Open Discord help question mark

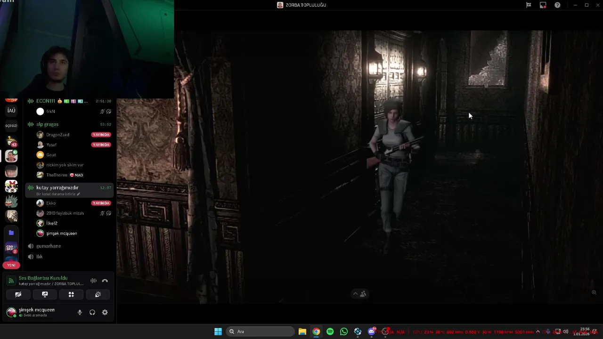point(557,5)
